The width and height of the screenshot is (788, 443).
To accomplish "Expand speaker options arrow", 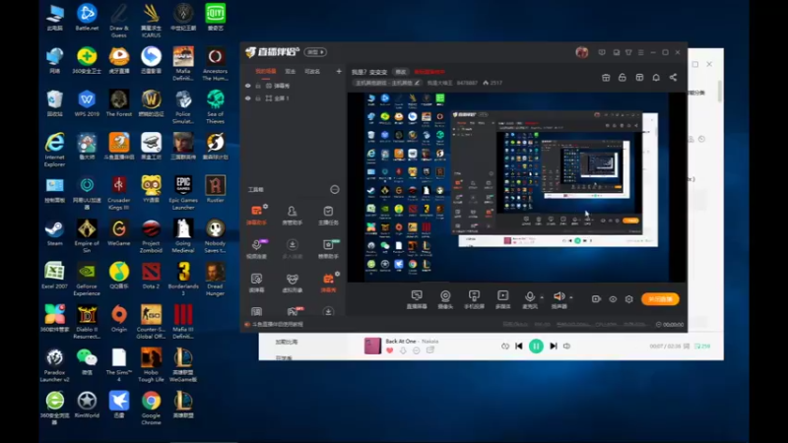I will 571,297.
